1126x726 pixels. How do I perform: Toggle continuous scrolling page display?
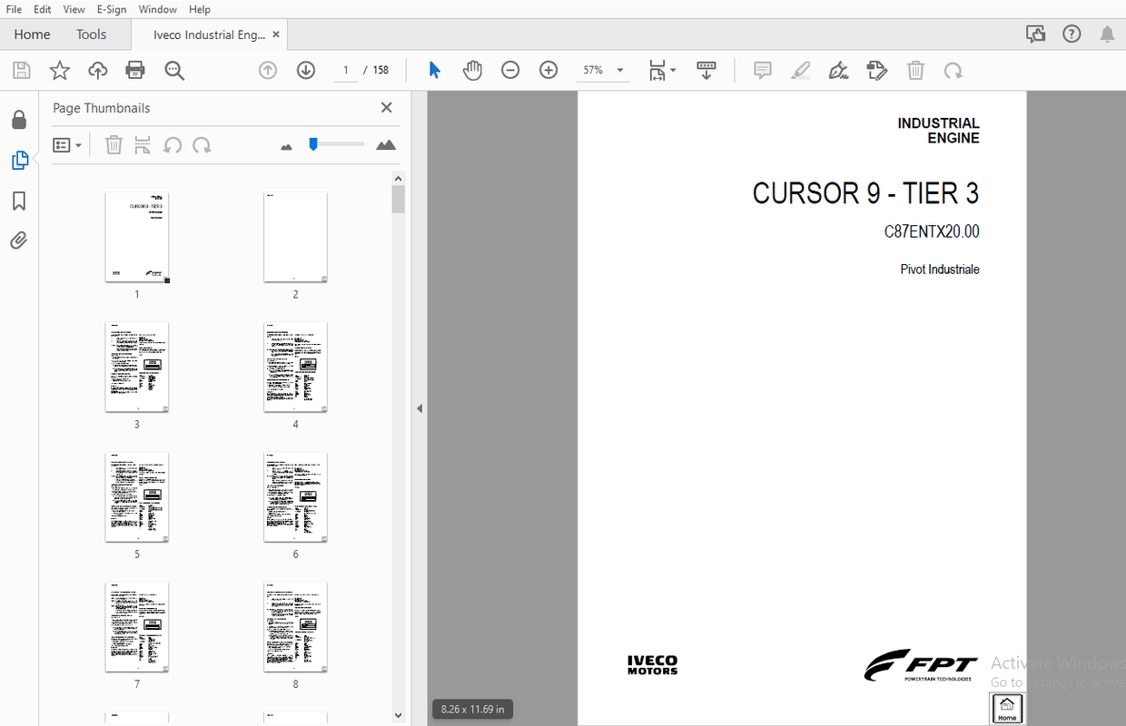coord(706,70)
